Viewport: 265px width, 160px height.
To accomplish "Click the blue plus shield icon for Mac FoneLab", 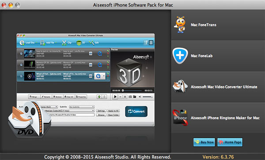I will (180, 56).
